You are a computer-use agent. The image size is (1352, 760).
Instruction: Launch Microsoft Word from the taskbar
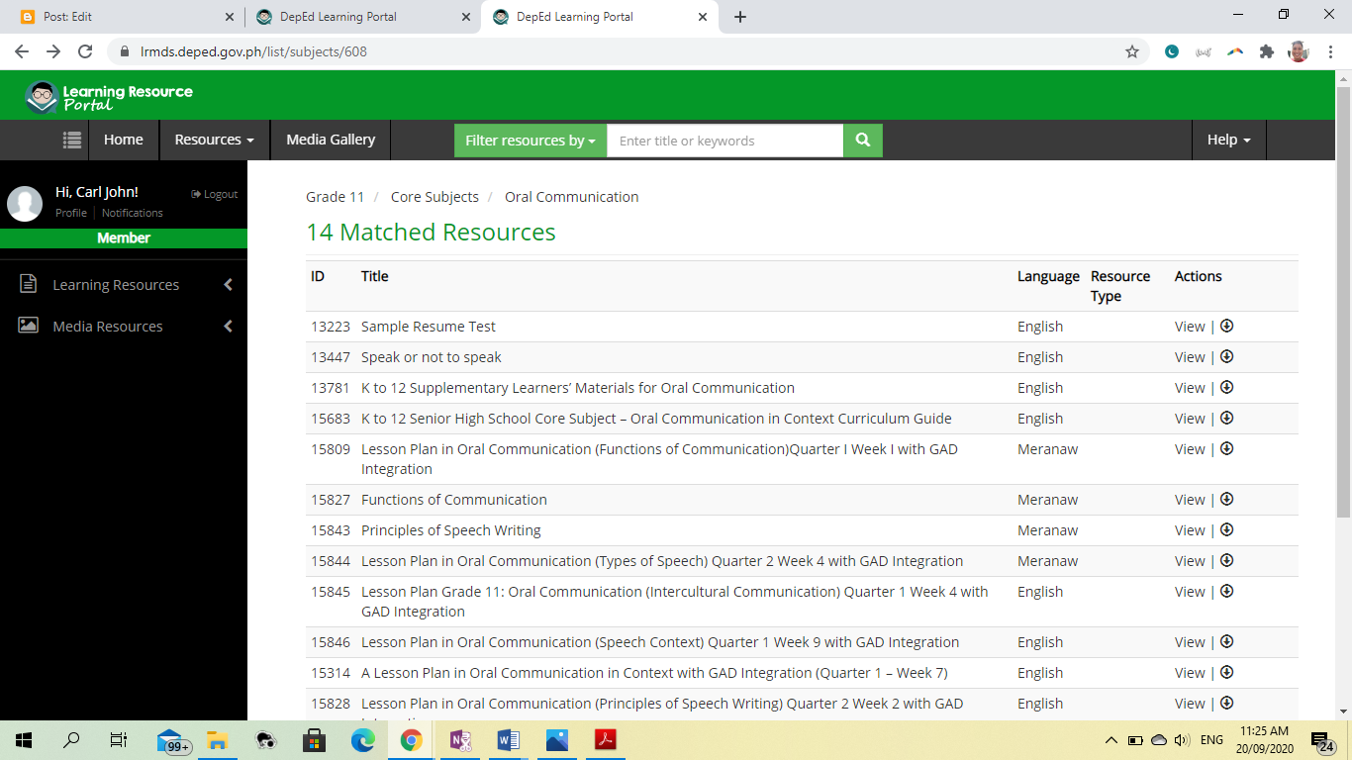point(508,739)
